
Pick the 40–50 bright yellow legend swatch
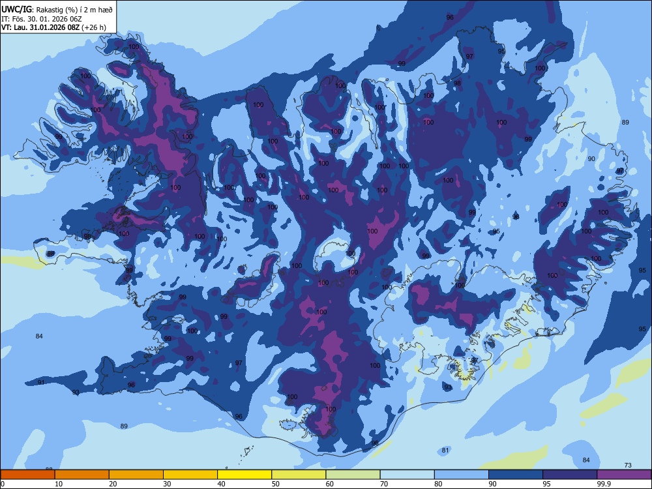[244, 475]
